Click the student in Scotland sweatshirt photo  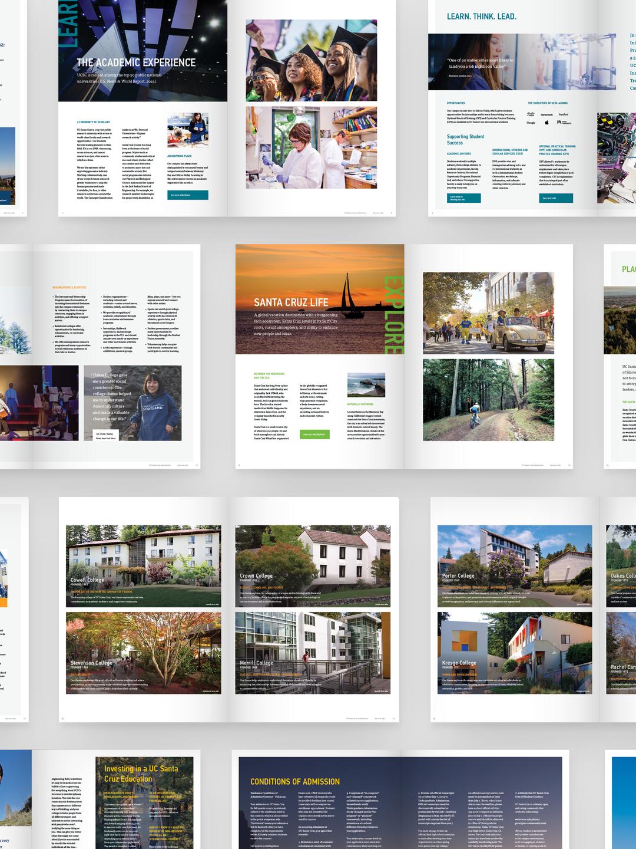(132, 403)
